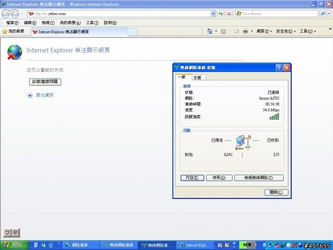Screen dimensions: 333x250
Task: Click the 關閉(C) button
Action: 276,192
